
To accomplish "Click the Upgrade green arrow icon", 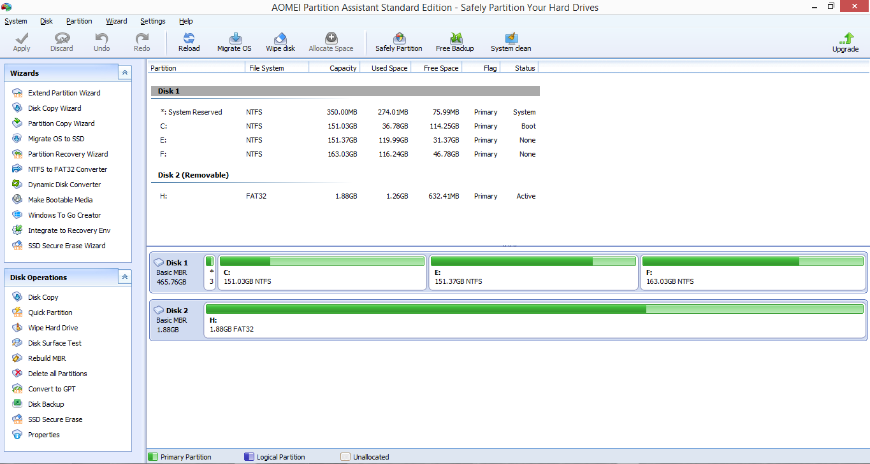I will [846, 38].
